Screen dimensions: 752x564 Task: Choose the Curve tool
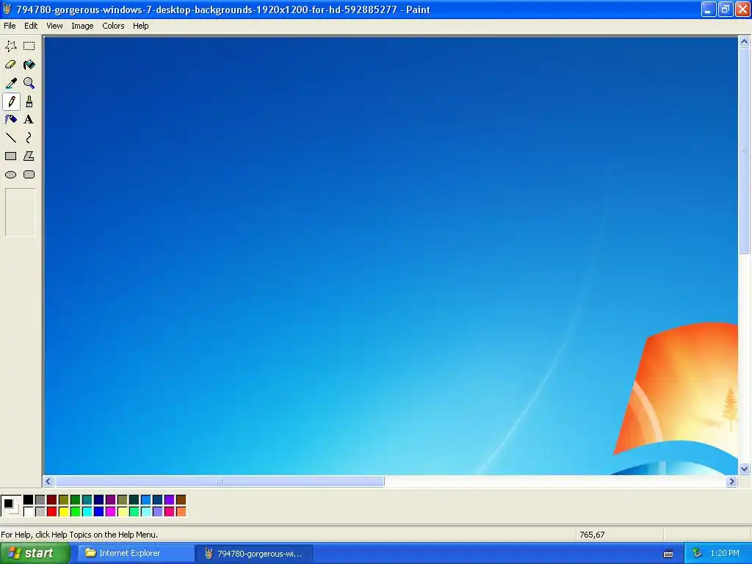pos(29,138)
